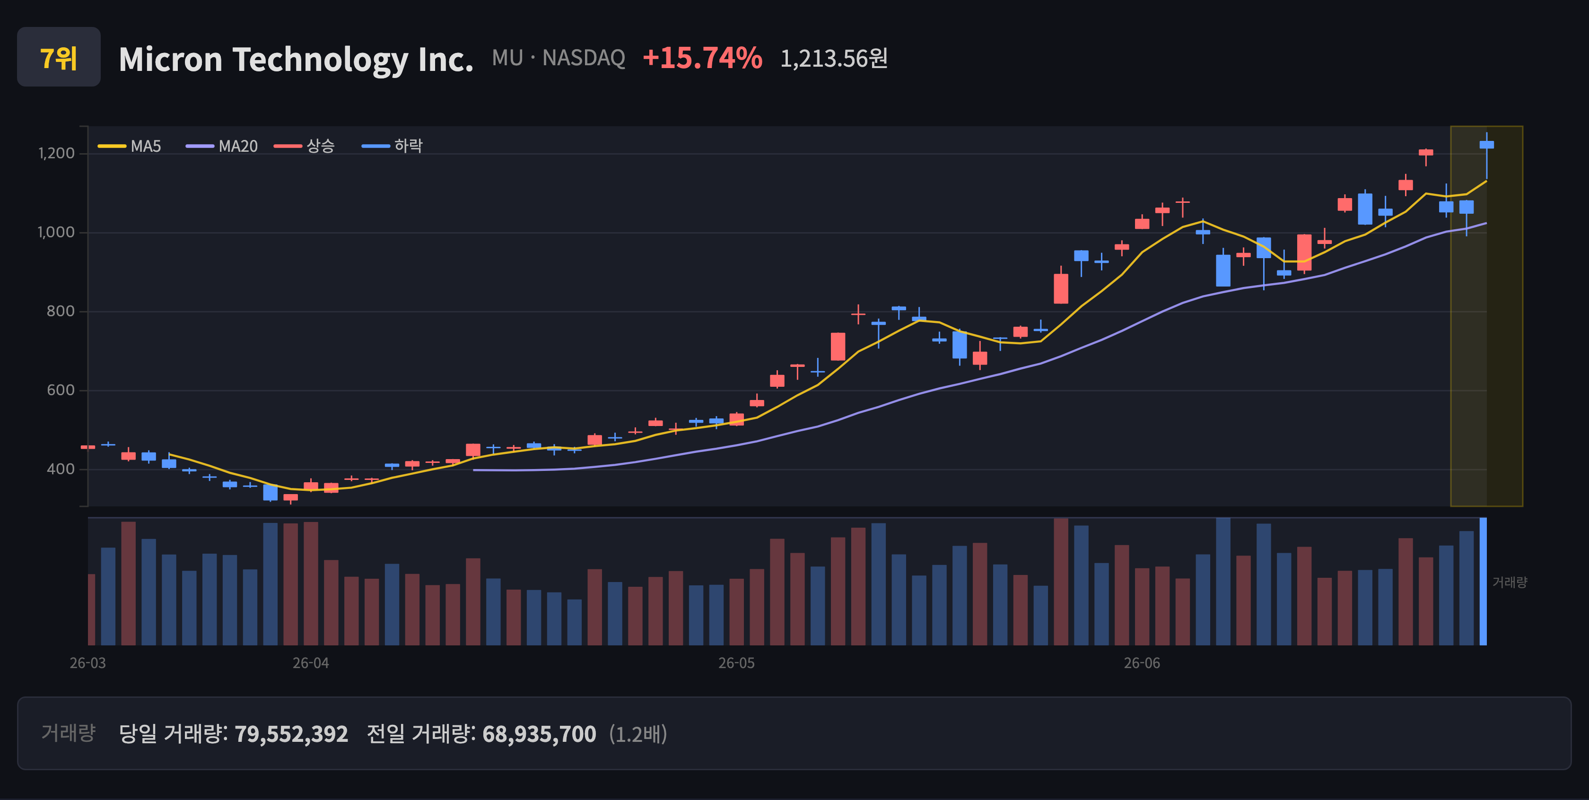This screenshot has width=1589, height=800.
Task: Select the 당일 거래량 value 79,552,392
Action: point(291,734)
